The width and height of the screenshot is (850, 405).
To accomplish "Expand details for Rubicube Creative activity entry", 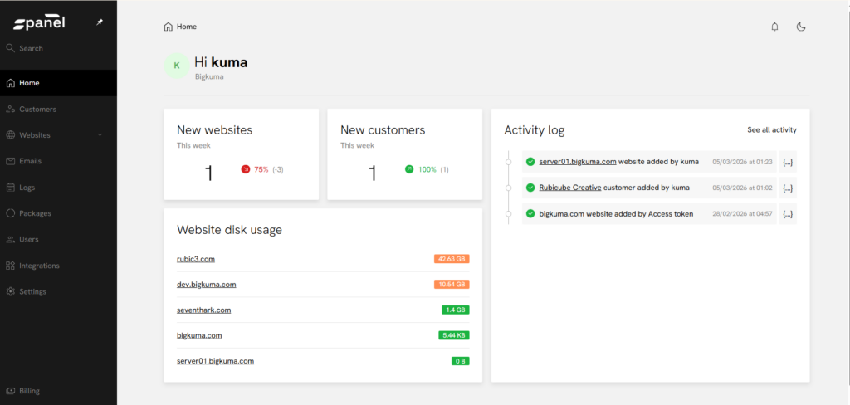I will (788, 188).
